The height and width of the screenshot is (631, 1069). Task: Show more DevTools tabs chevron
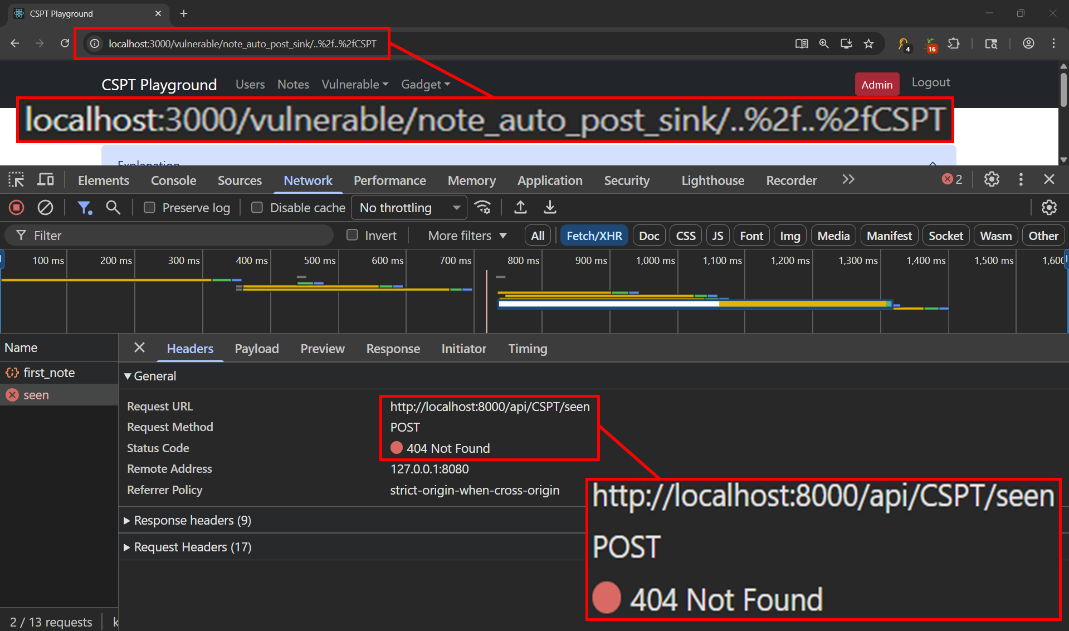coord(848,179)
